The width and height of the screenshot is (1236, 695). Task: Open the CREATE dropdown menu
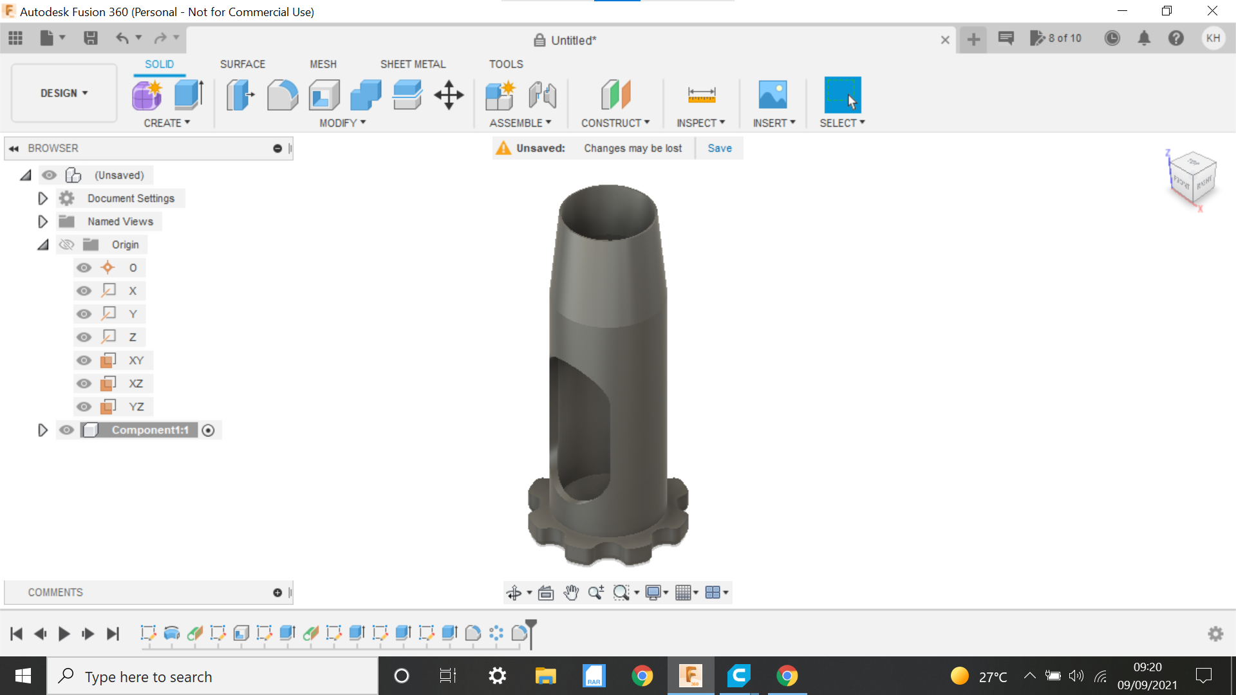[167, 123]
